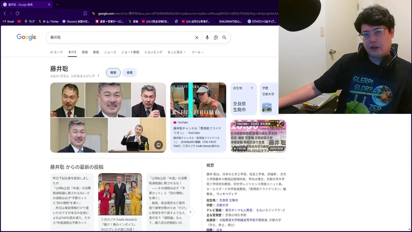Image resolution: width=412 pixels, height=232 pixels.
Task: Open the ツール dropdown
Action: click(x=198, y=52)
